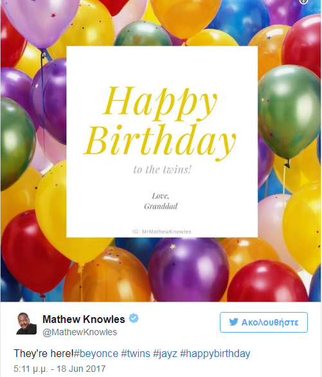This screenshot has height=377, width=322.
Task: Select the #jayz hashtag
Action: 165,354
